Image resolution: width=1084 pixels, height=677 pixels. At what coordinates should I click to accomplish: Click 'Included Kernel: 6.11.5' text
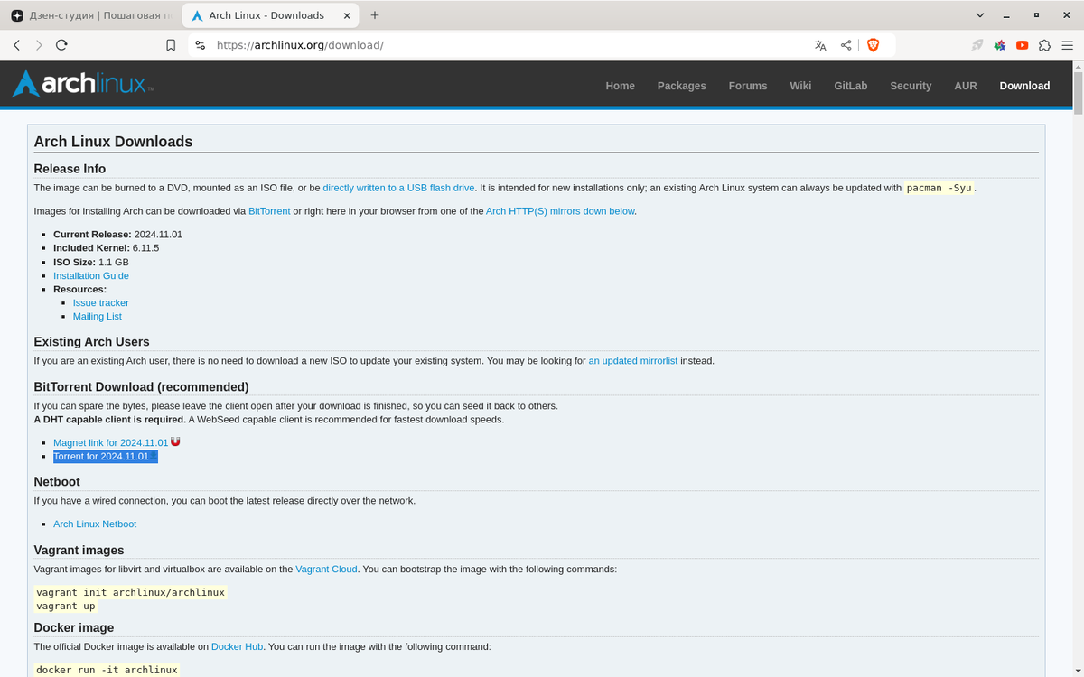click(x=106, y=248)
